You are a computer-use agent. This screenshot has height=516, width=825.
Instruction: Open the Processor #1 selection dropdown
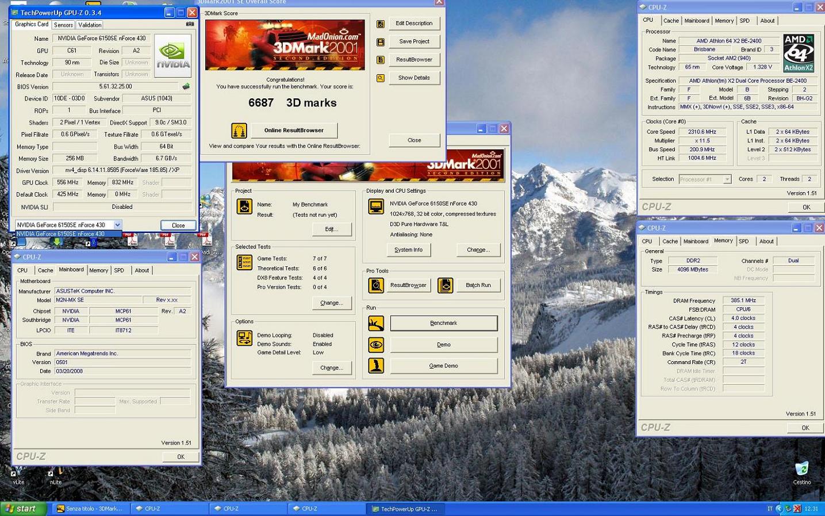(x=727, y=179)
